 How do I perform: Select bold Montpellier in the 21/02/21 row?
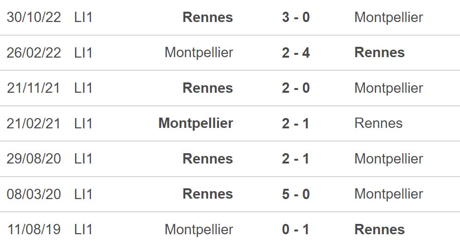tap(196, 123)
